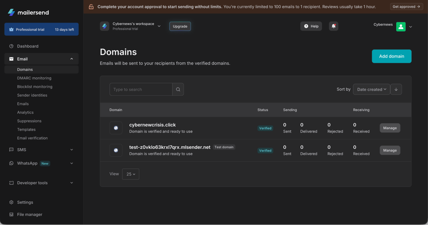Click the lock icon in approval banner

(x=91, y=7)
